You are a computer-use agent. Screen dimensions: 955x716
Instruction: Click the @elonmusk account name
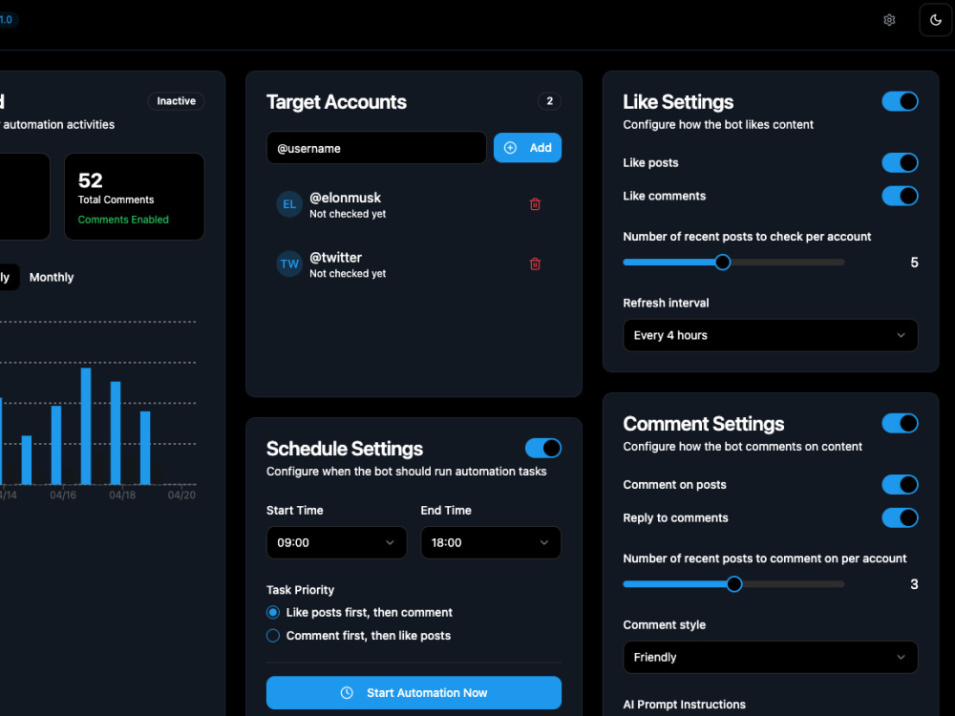346,198
